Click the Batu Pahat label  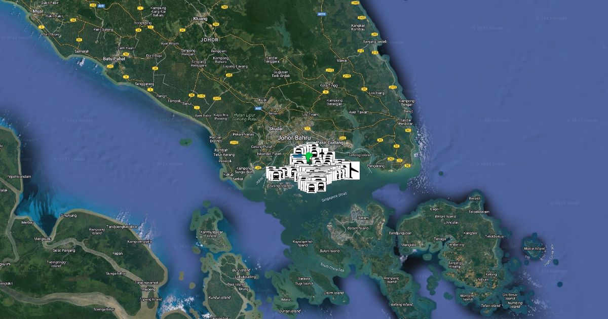114,59
